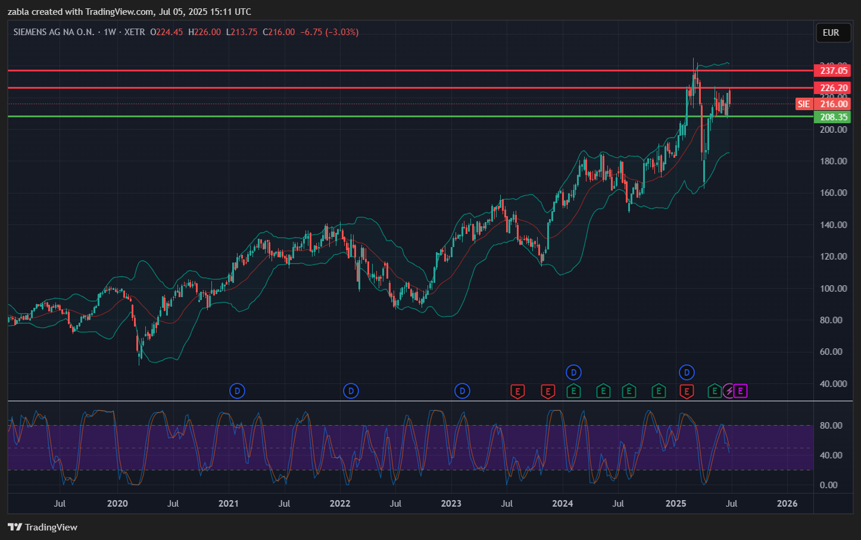
Task: Click the leftmost red earnings marker
Action: click(x=518, y=391)
